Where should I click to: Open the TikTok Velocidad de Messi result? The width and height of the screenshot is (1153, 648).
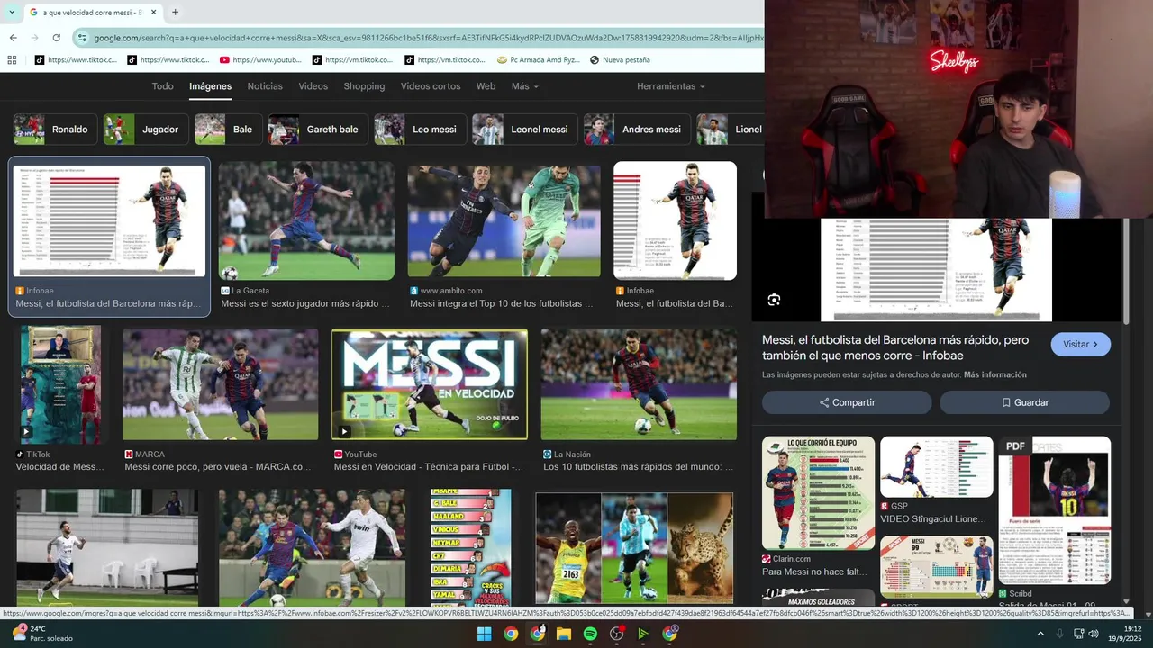tap(60, 385)
